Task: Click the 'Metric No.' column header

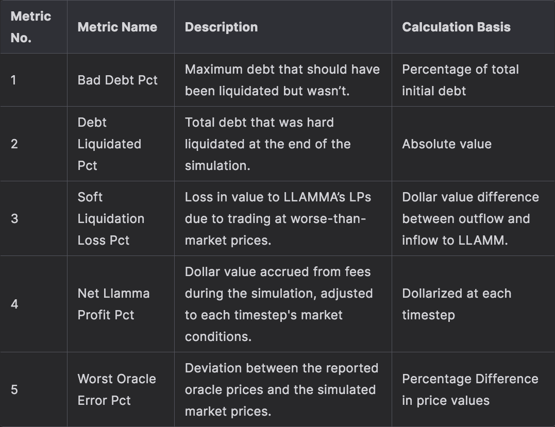Action: click(31, 27)
